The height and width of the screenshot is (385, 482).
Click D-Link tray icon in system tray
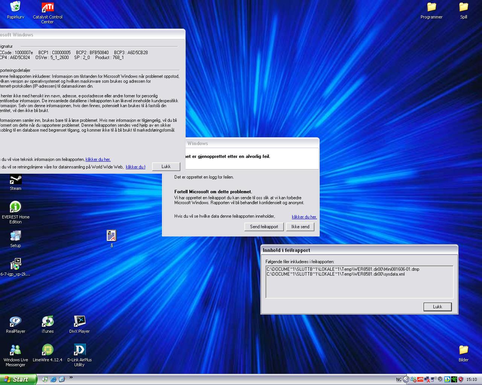[447, 379]
